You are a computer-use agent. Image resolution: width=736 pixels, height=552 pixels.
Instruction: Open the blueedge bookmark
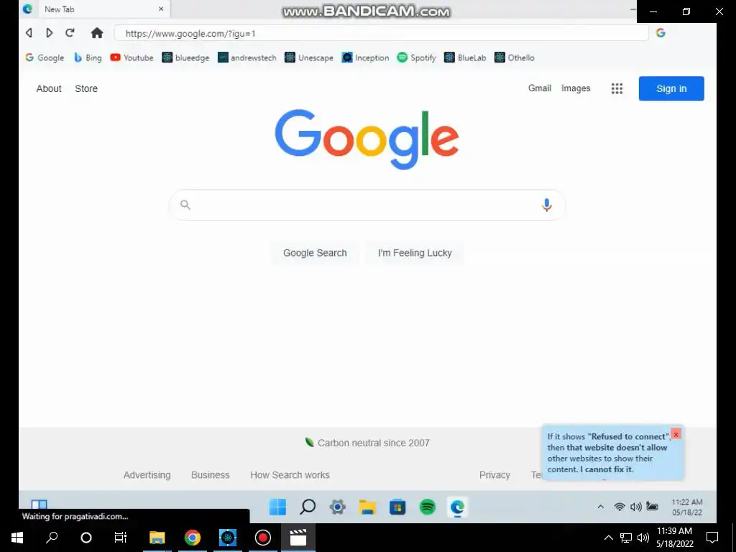coord(186,57)
